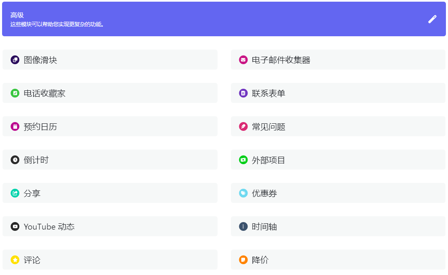Click the 倒计时 clock icon
This screenshot has width=448, height=275.
15,160
